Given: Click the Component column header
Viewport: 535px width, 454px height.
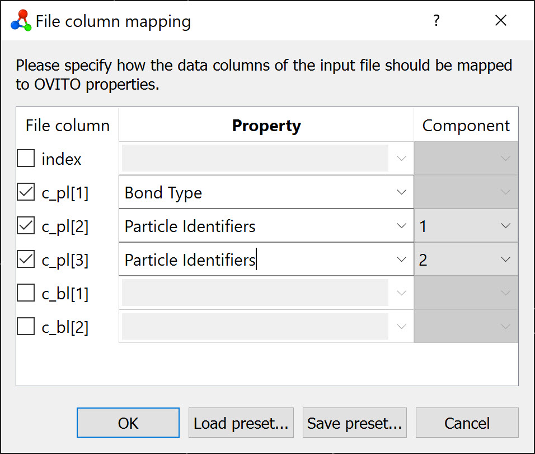Looking at the screenshot, I should point(466,126).
